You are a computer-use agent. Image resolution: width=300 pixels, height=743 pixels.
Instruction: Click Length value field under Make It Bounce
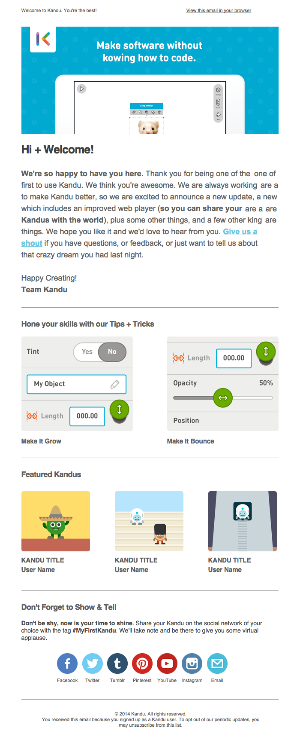[234, 358]
